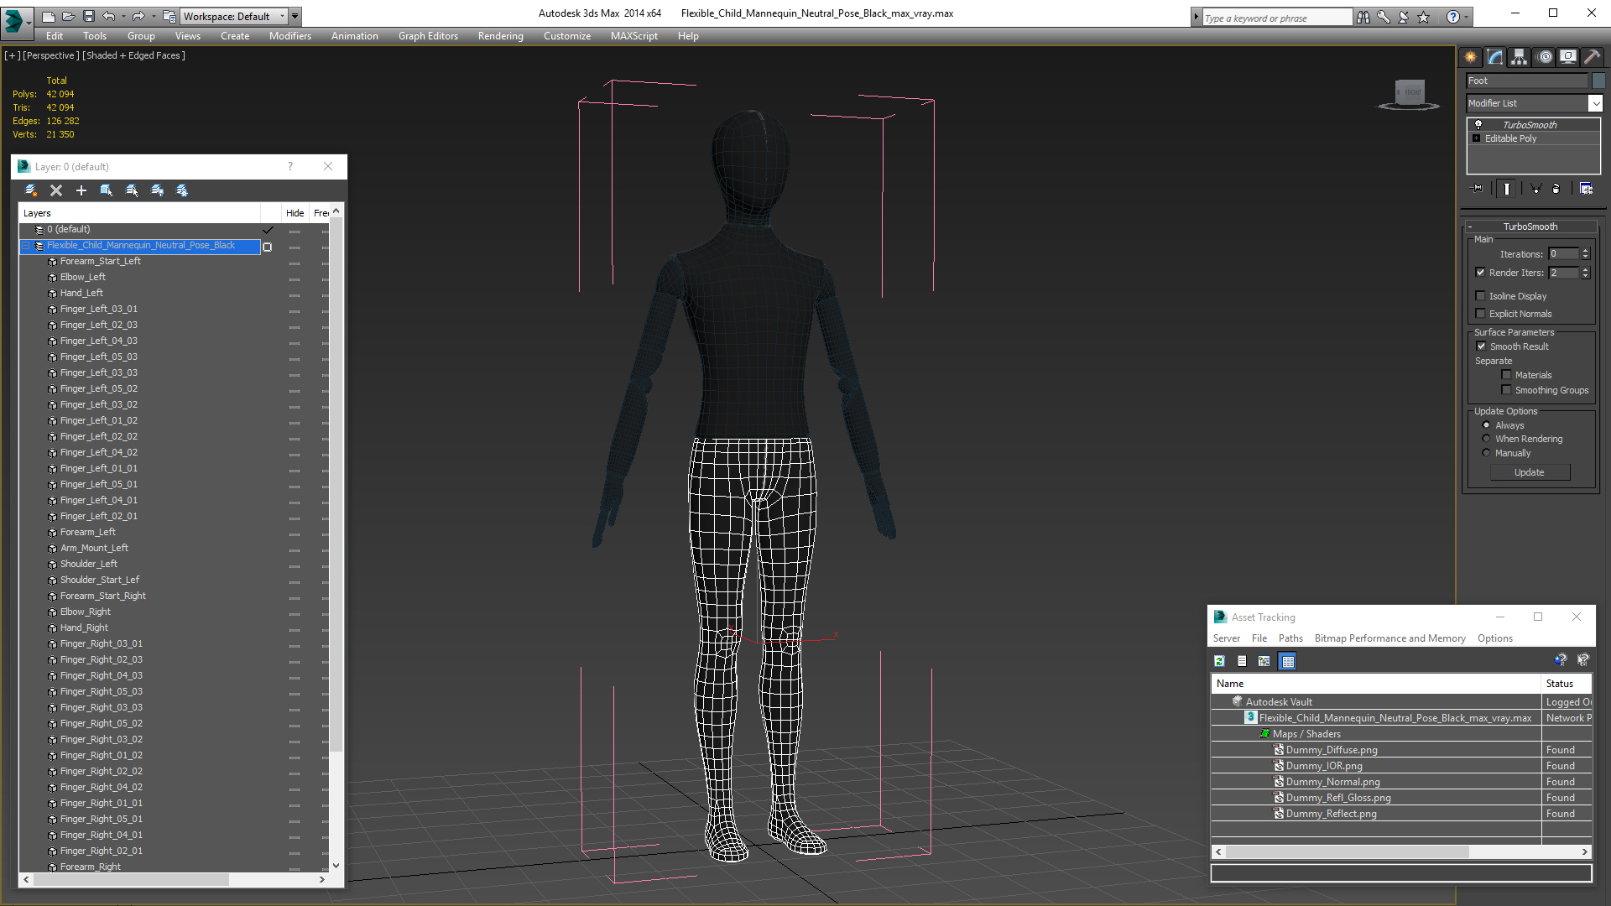This screenshot has width=1611, height=906.
Task: Select the Always update option
Action: [x=1487, y=425]
